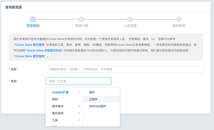Select the 源码 category
Viewport: 214px width, 130px height.
[x=64, y=99]
